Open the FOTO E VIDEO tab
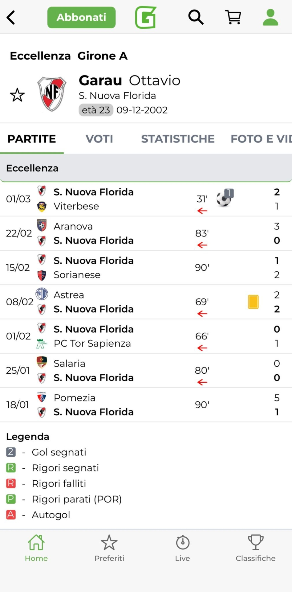 261,139
